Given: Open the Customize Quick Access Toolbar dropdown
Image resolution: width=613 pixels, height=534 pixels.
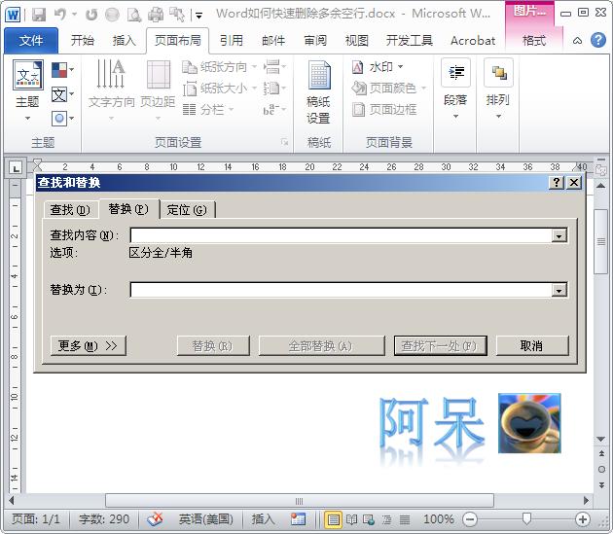Looking at the screenshot, I should click(x=199, y=16).
